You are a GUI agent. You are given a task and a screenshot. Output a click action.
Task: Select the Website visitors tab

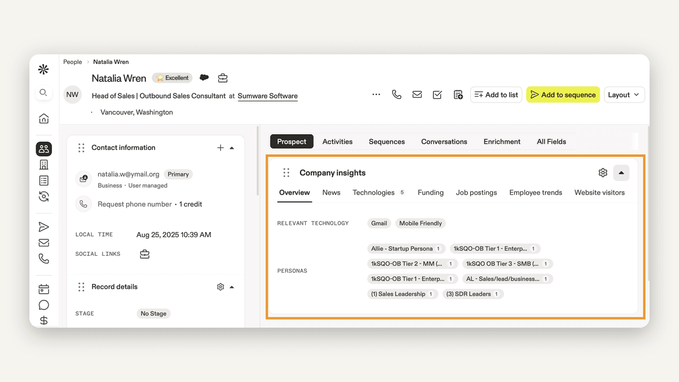[600, 192]
